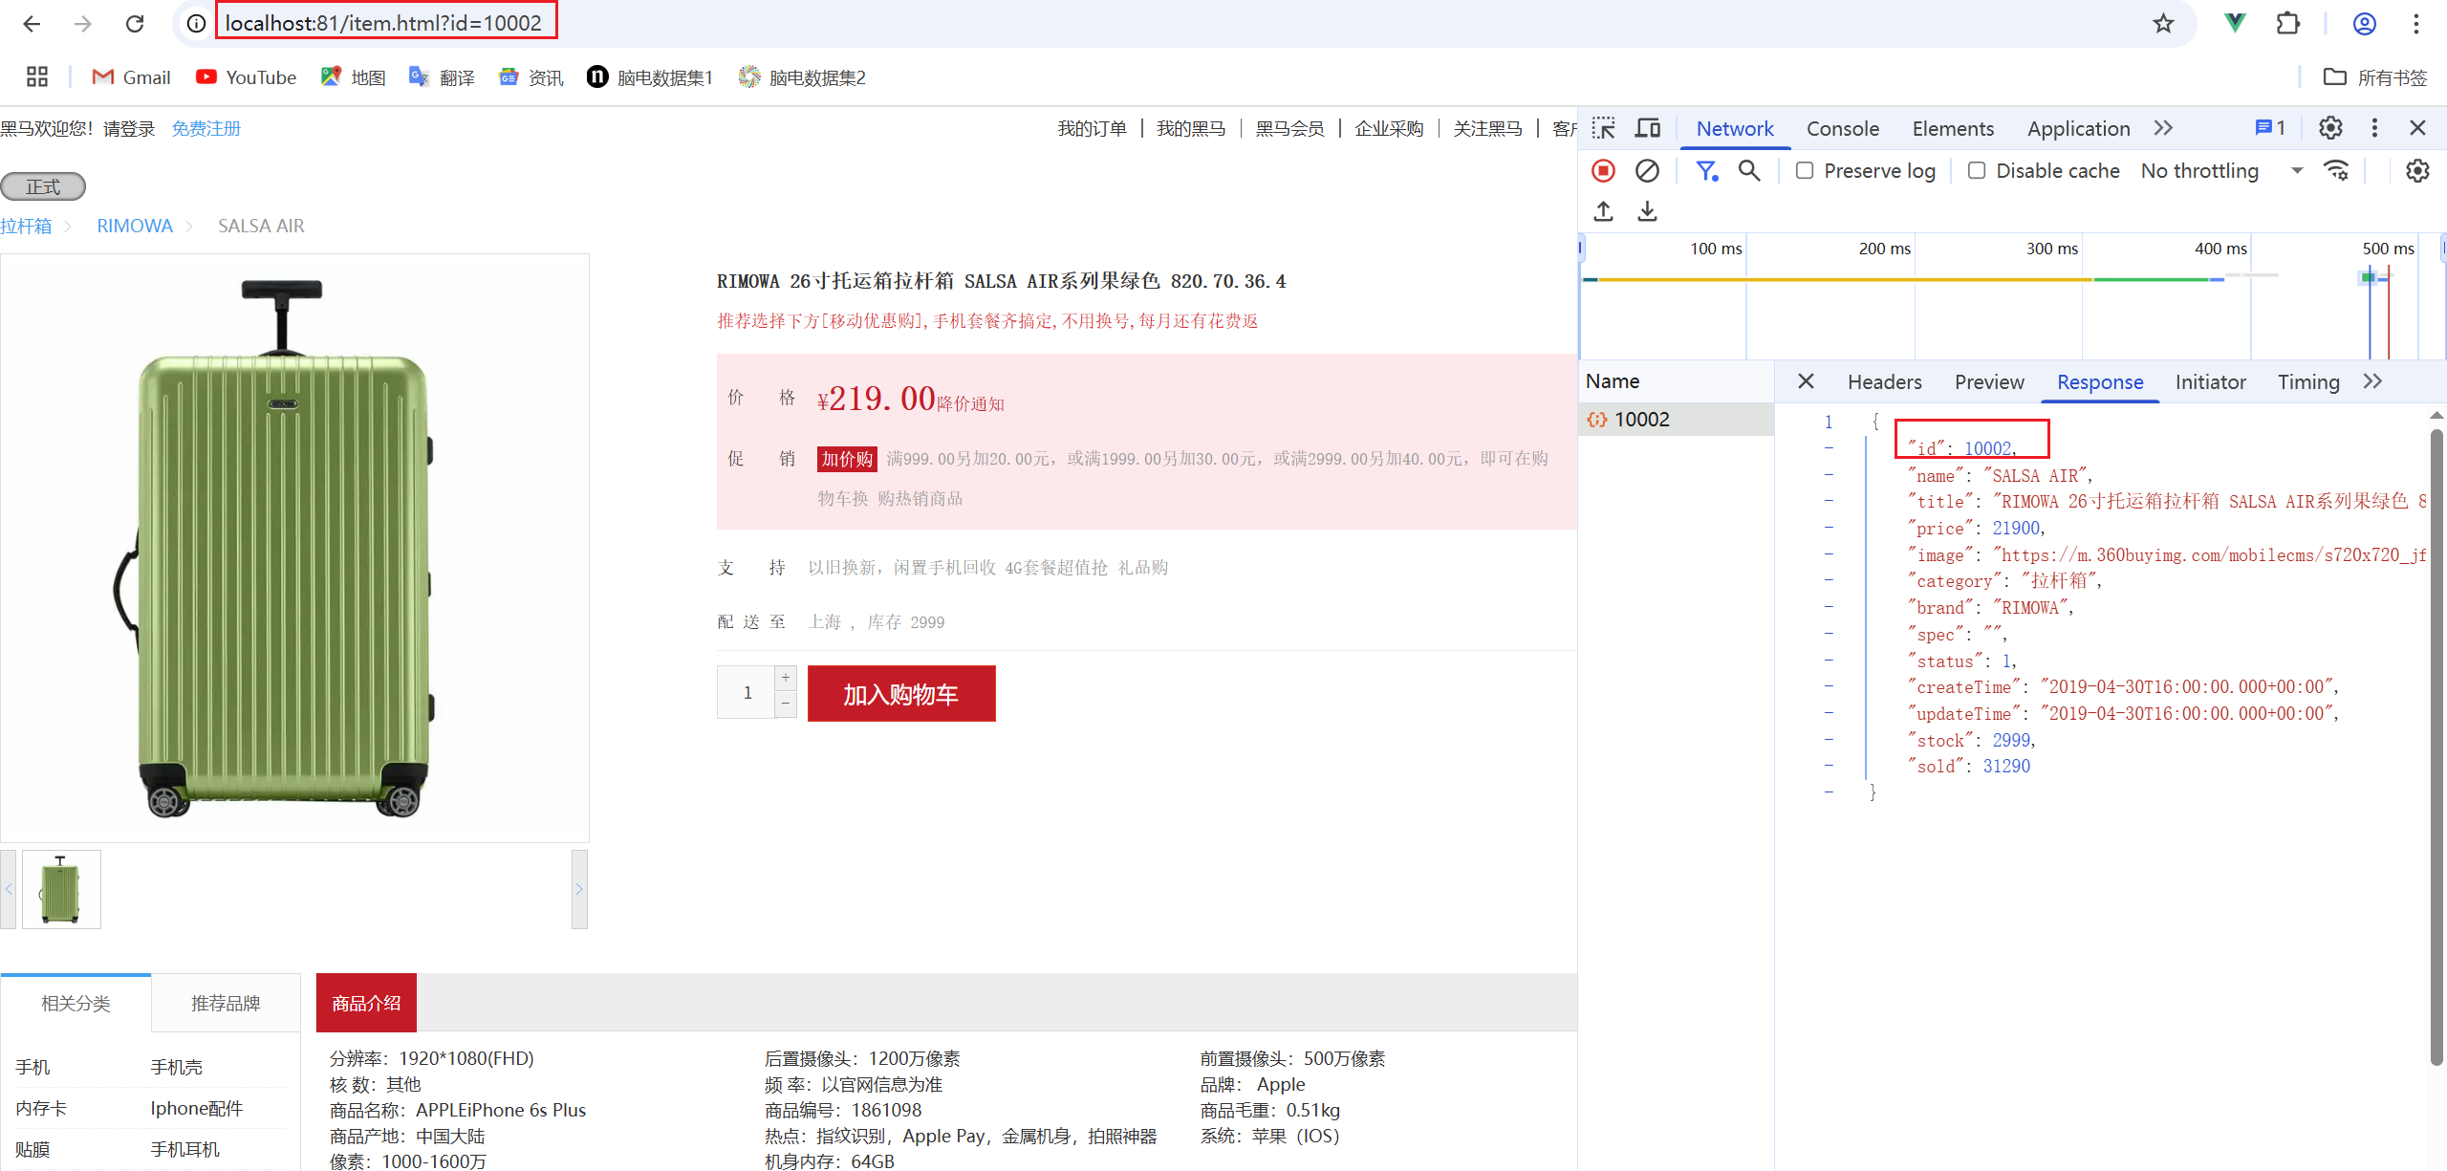2447x1171 pixels.
Task: Increase quantity with the plus stepper
Action: click(786, 678)
